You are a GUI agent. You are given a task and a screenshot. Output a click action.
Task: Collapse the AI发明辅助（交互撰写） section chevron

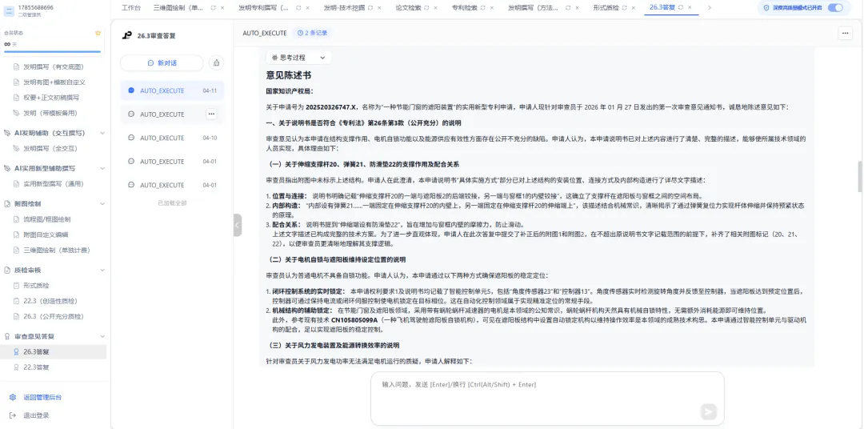(102, 133)
